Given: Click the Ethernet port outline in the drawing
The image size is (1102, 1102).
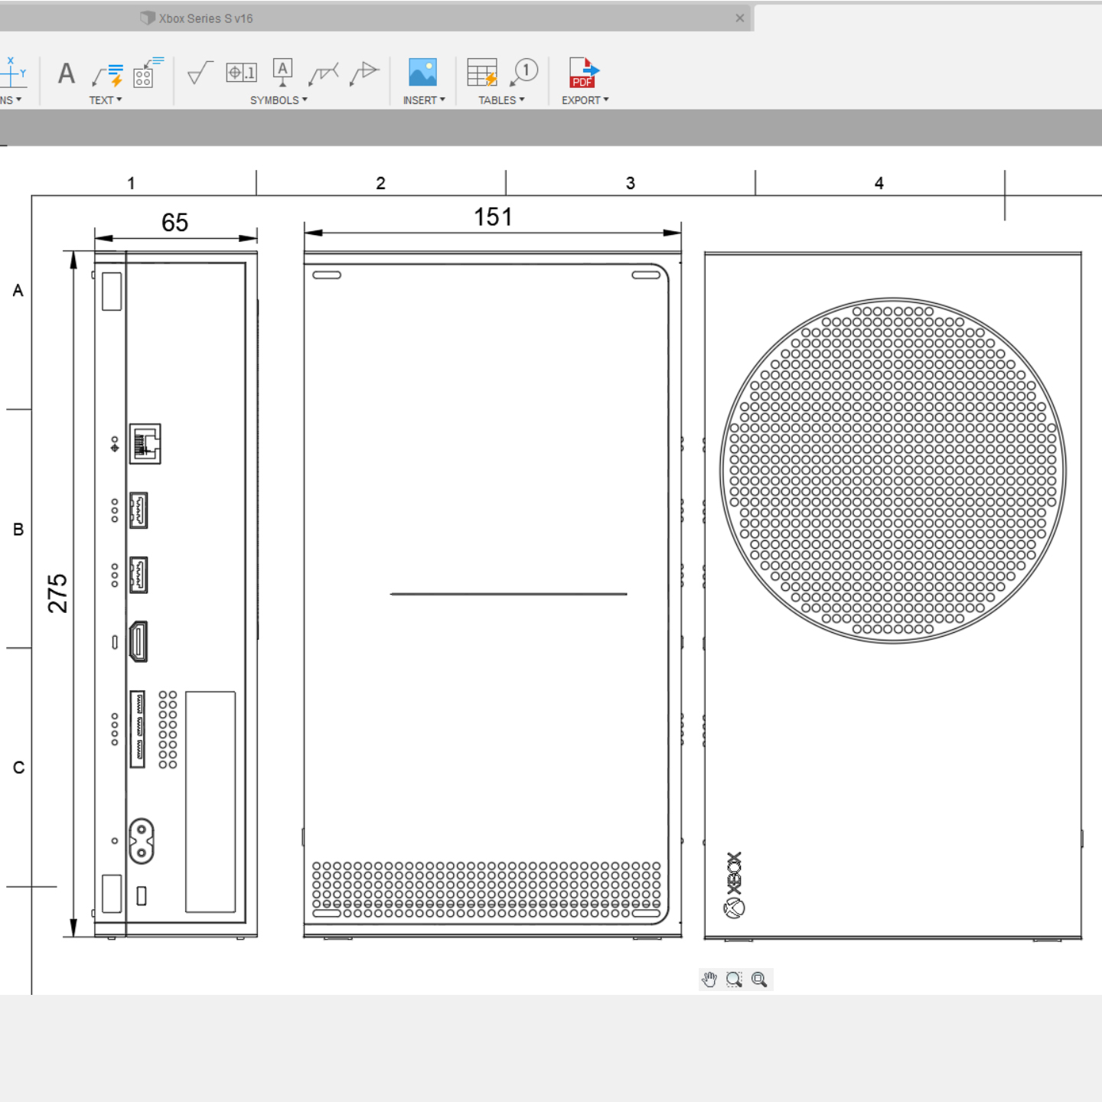Looking at the screenshot, I should (x=145, y=444).
